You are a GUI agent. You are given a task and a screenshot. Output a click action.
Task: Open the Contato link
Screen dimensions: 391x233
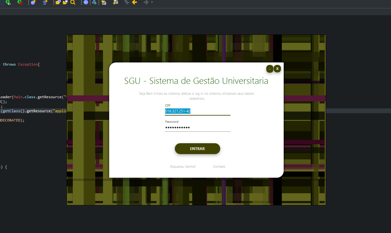tap(219, 167)
